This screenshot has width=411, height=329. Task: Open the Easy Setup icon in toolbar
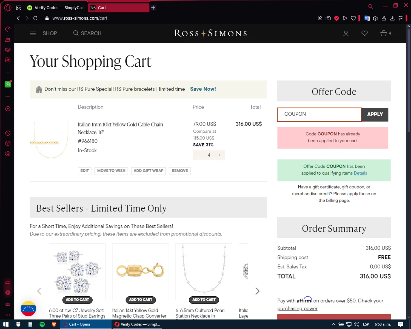(401, 18)
